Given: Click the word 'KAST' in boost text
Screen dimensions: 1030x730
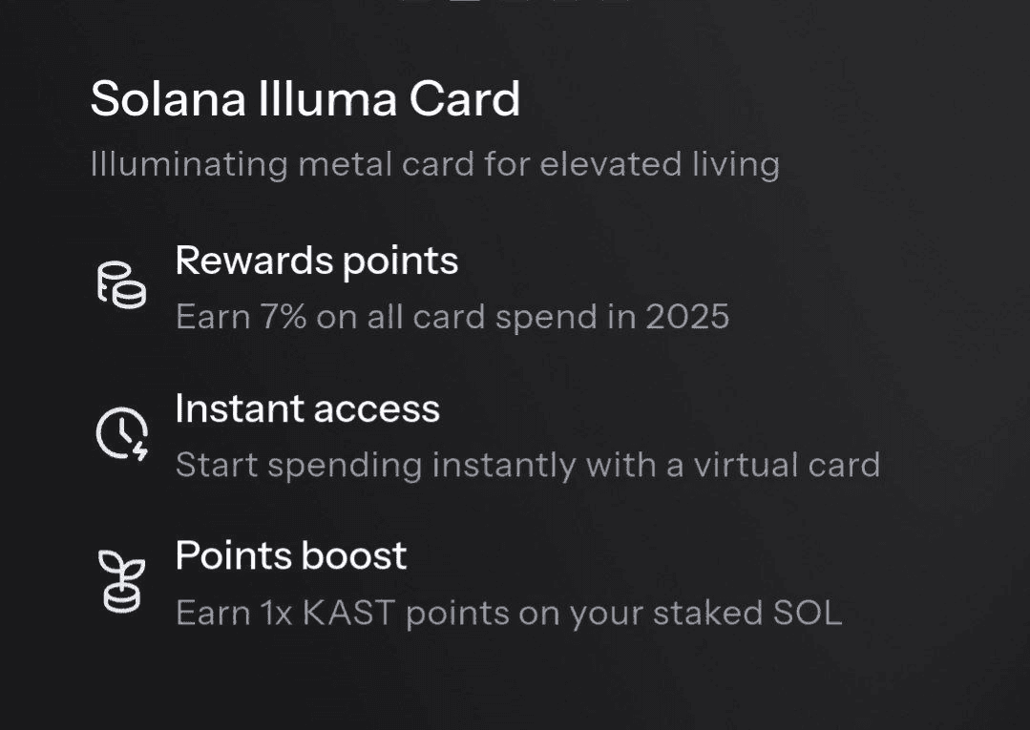Looking at the screenshot, I should 348,613.
